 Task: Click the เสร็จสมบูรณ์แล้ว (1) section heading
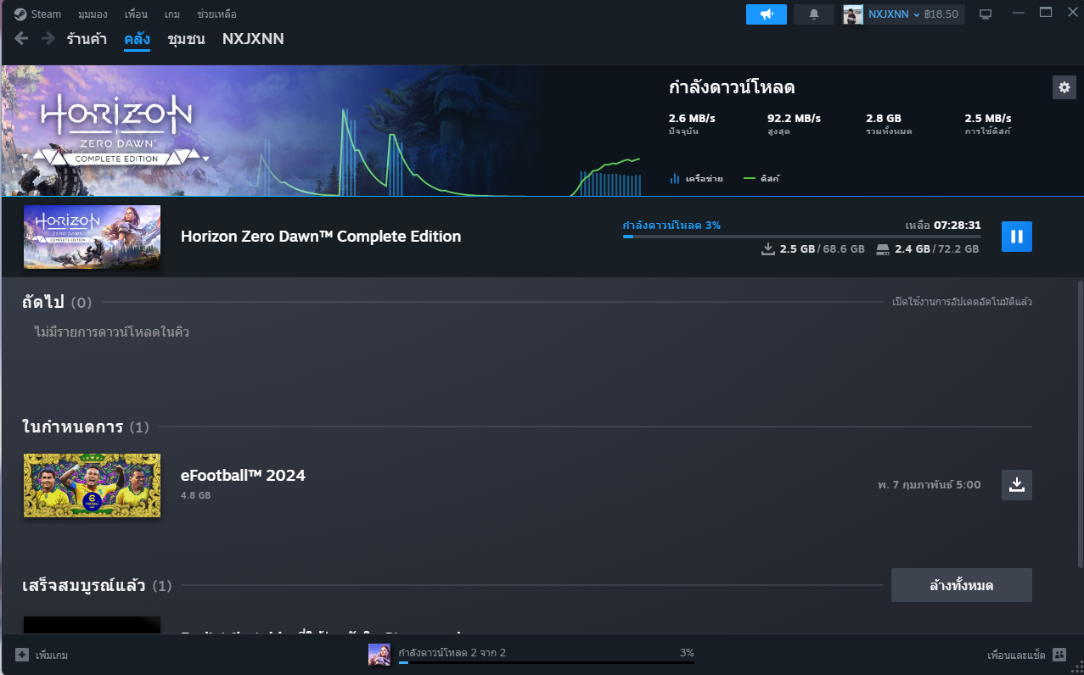[97, 585]
